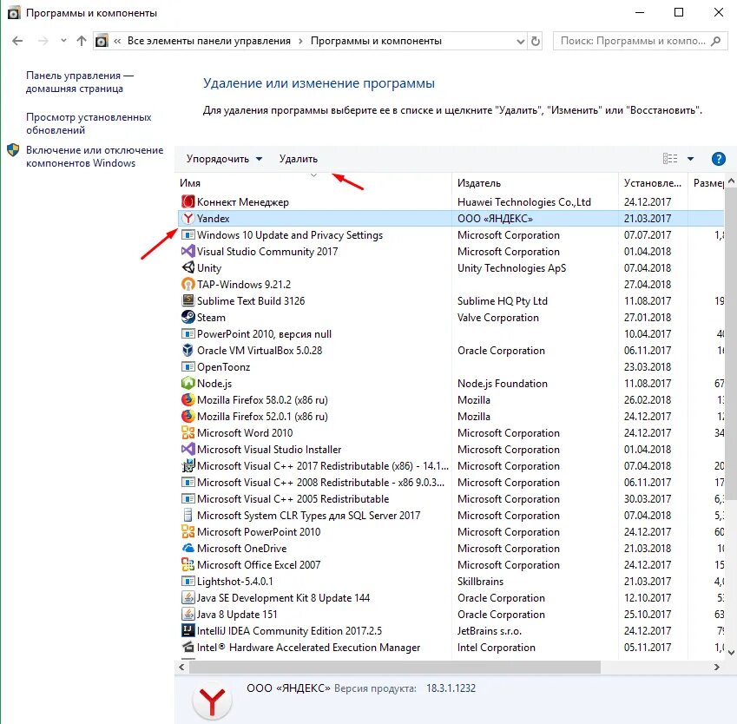Image resolution: width=737 pixels, height=724 pixels.
Task: Open the address bar history dropdown
Action: 520,42
